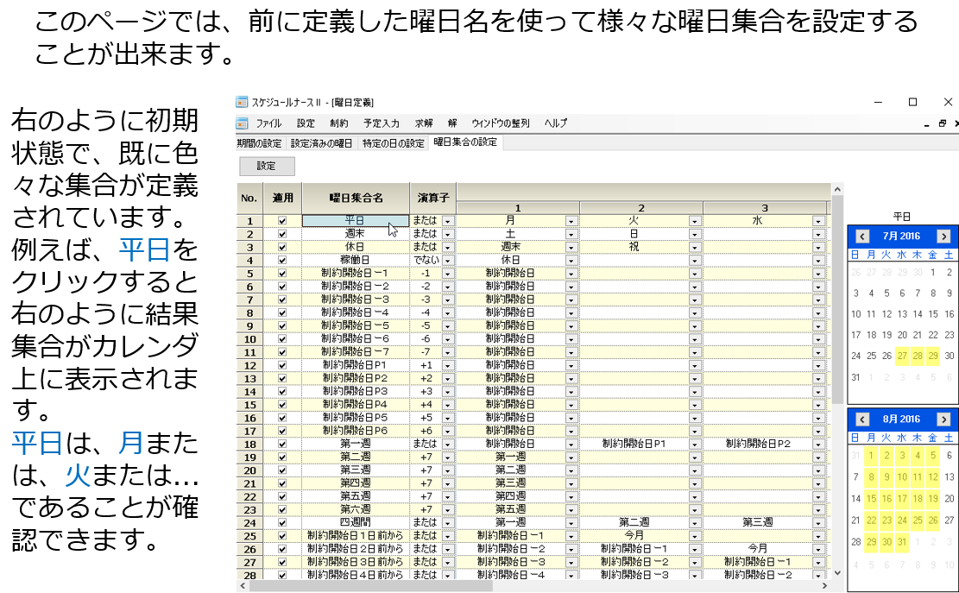Go to previous month from 8月 2016

[862, 420]
